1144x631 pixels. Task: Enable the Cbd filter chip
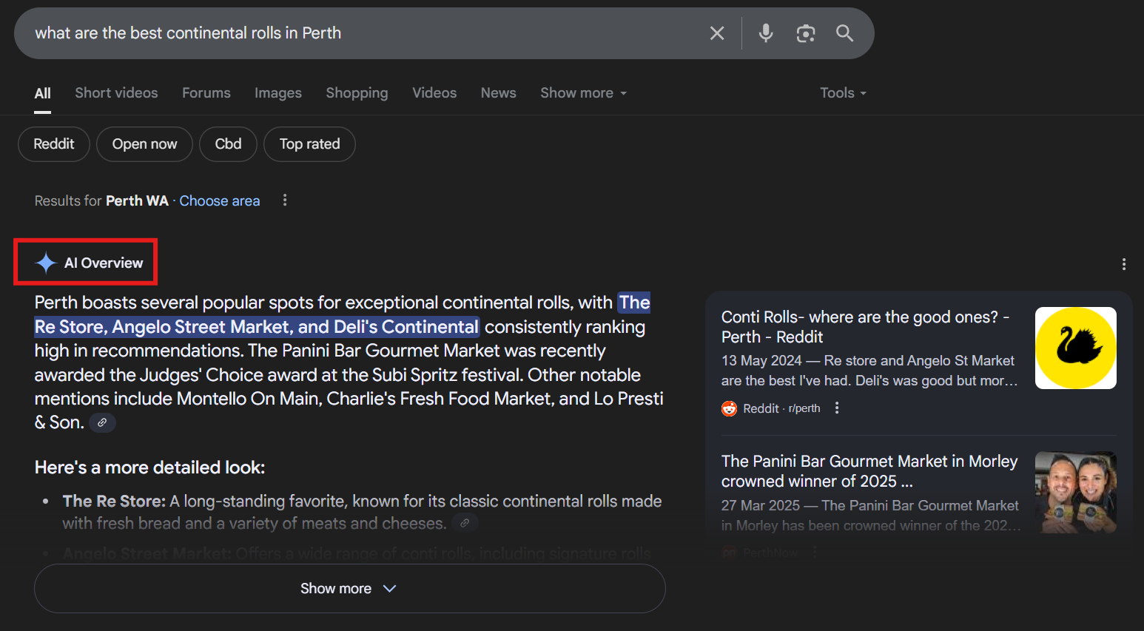228,144
